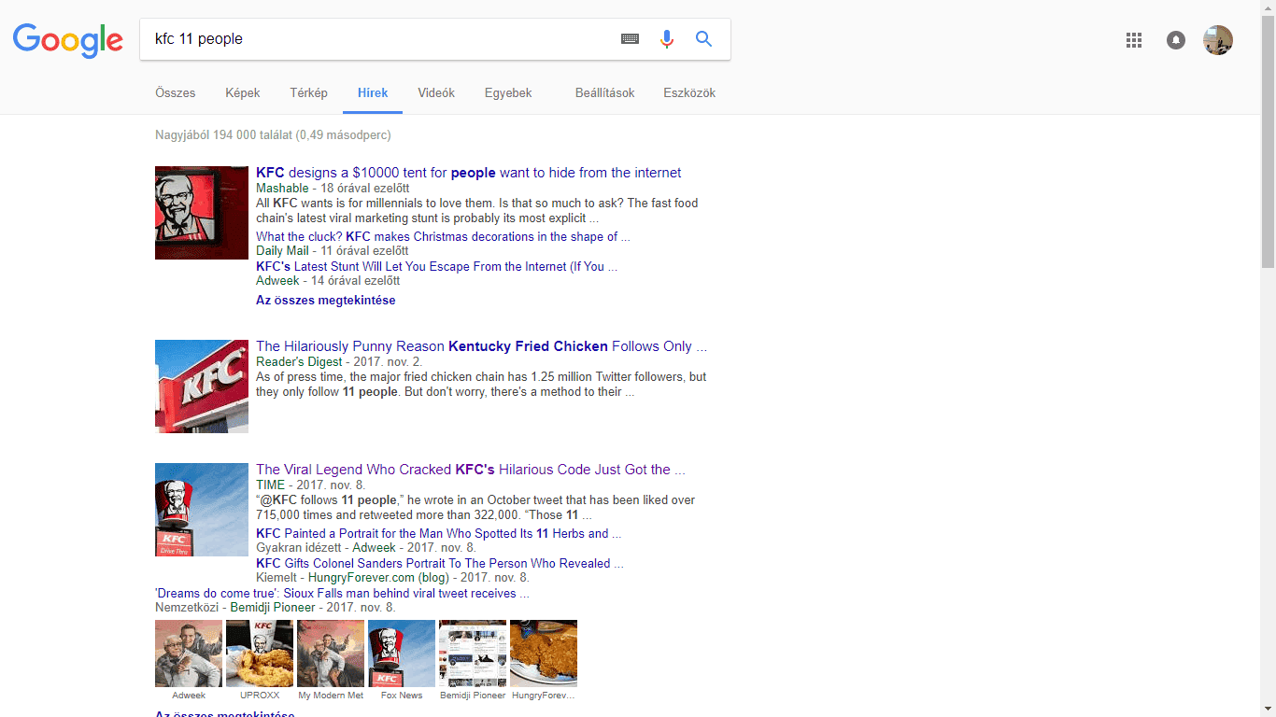Open KFC Gifts Colonel Sanders Portrait article
The height and width of the screenshot is (717, 1276).
(440, 564)
